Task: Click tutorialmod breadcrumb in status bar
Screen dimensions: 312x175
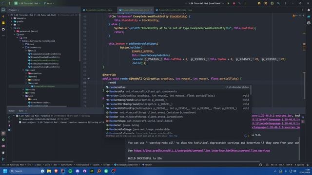Action: pos(82,165)
